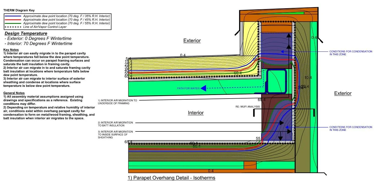The width and height of the screenshot is (374, 190).
Task: Click the upward arrow in upper parapet cavity
Action: point(288,41)
